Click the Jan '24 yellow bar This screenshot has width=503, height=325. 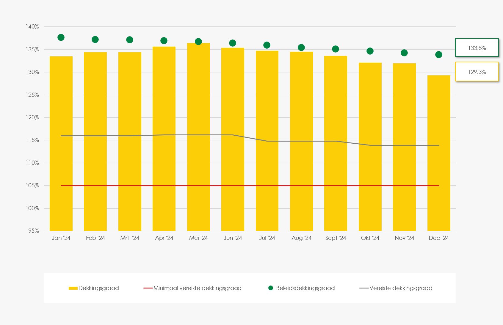[x=61, y=144]
